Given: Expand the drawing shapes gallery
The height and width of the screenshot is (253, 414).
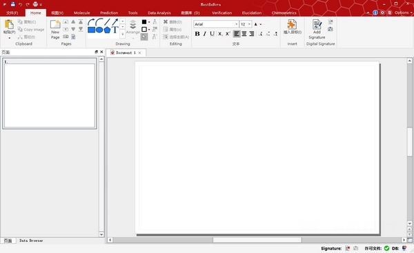Looking at the screenshot, I should click(x=123, y=34).
